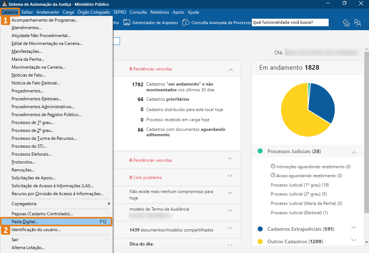Screen dimensions: 369x253
Task: Select Pasta Digital from the Cadastro menu
Action: [25, 222]
